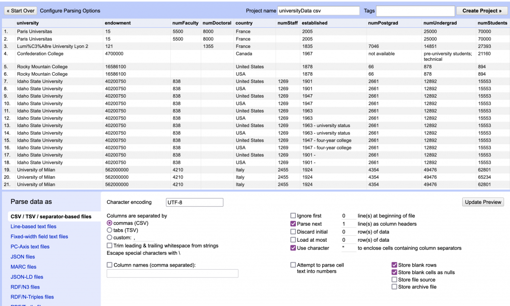The width and height of the screenshot is (510, 306).
Task: Focus the Project name input field
Action: click(x=318, y=11)
